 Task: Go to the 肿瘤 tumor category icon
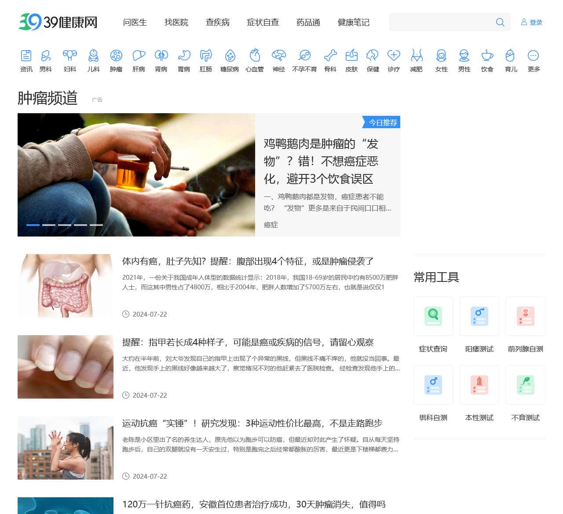point(116,55)
